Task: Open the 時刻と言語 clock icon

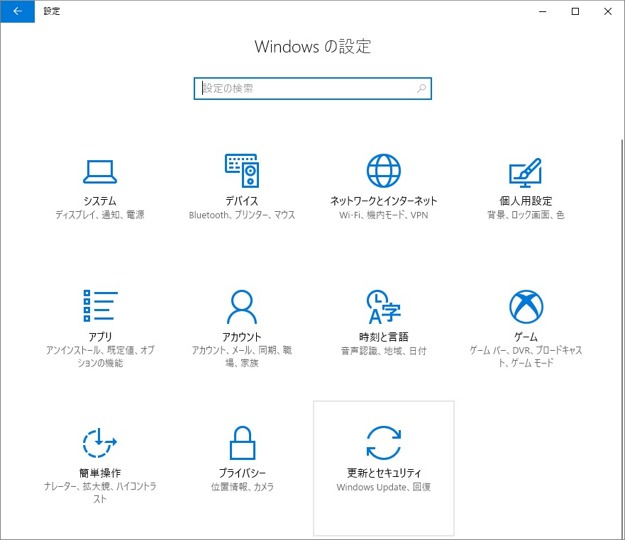Action: tap(384, 307)
